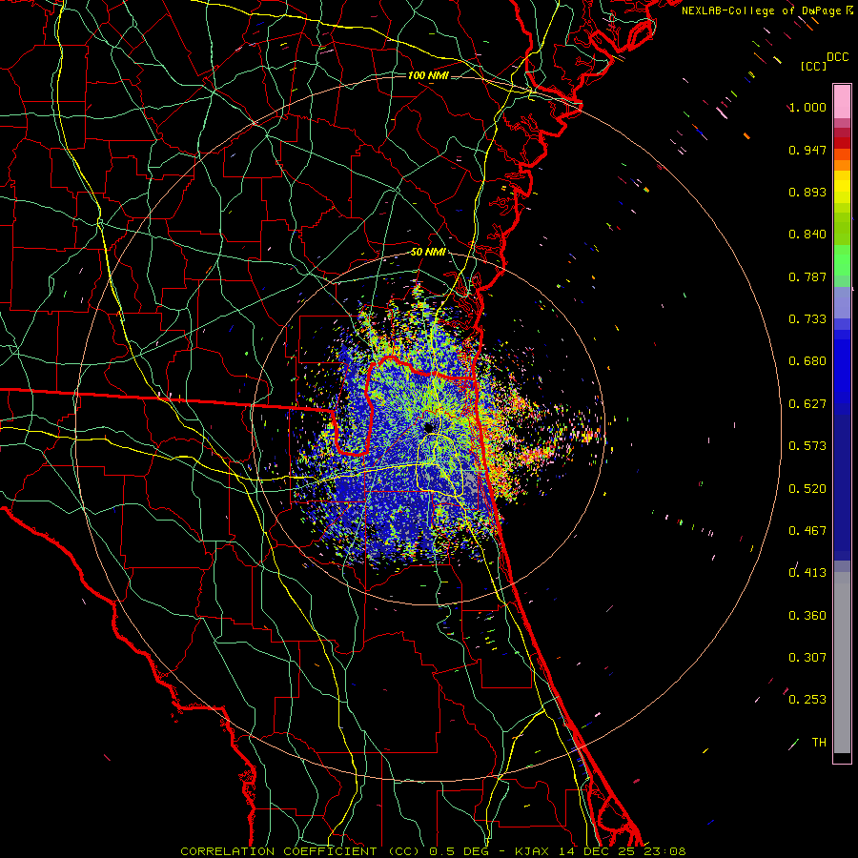Image resolution: width=858 pixels, height=858 pixels.
Task: Click the TH threshold label by the color bar
Action: 819,743
